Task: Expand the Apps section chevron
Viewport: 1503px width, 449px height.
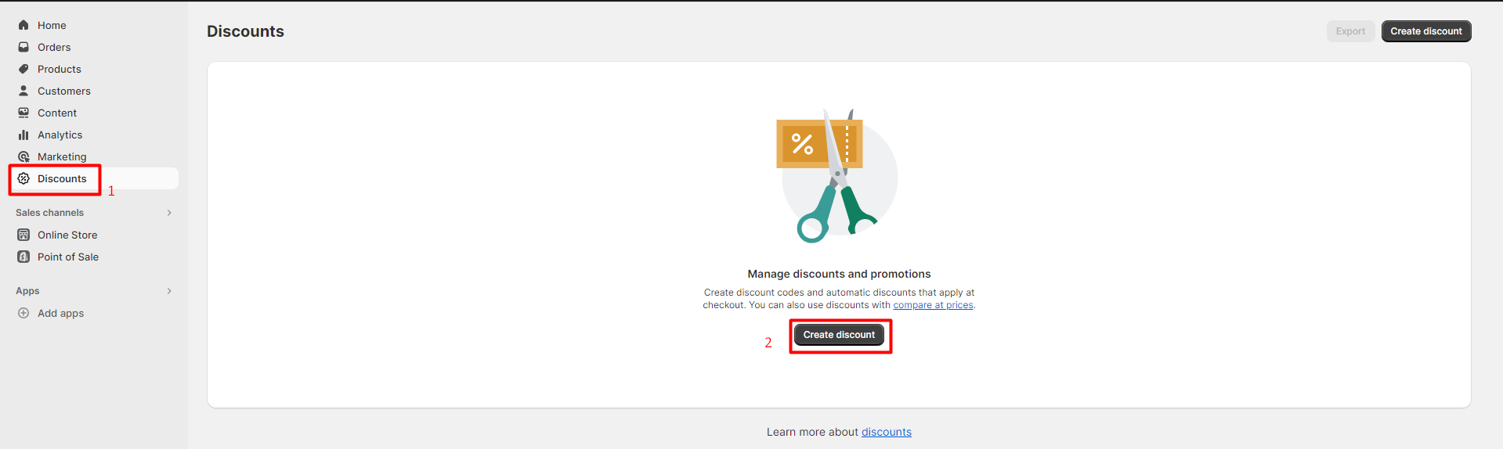Action: coord(169,291)
